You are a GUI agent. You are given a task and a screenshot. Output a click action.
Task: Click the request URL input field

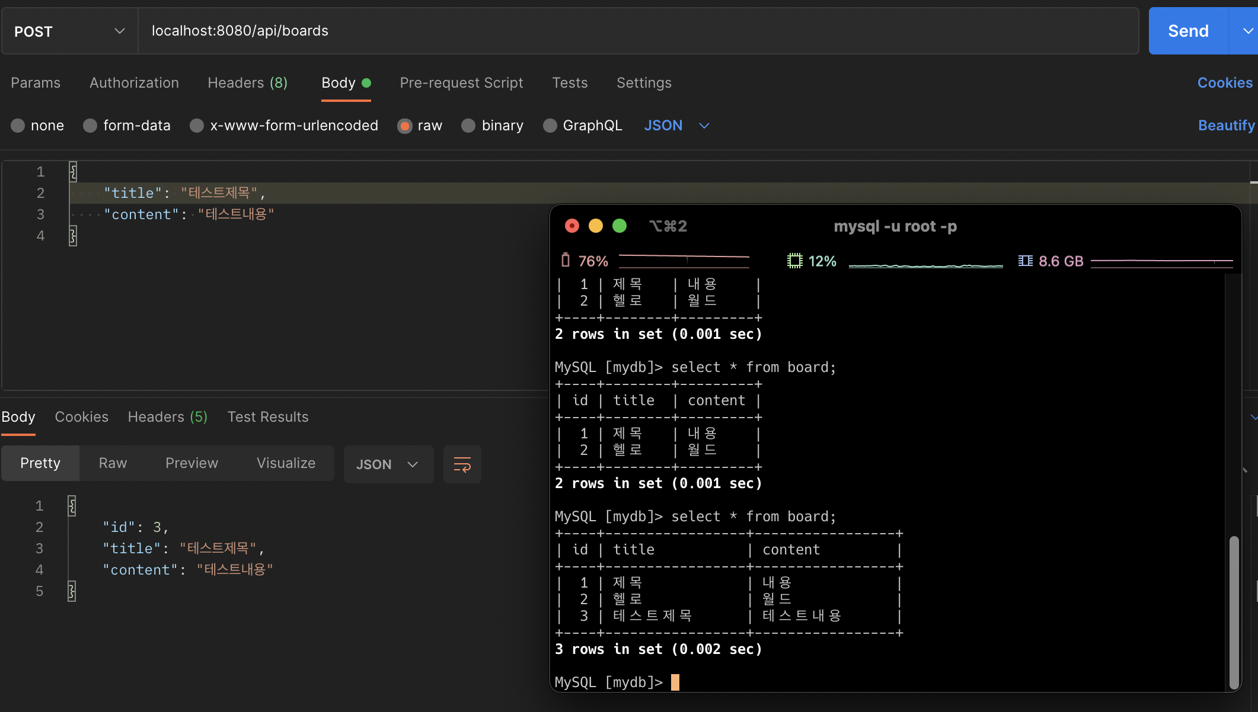[637, 31]
